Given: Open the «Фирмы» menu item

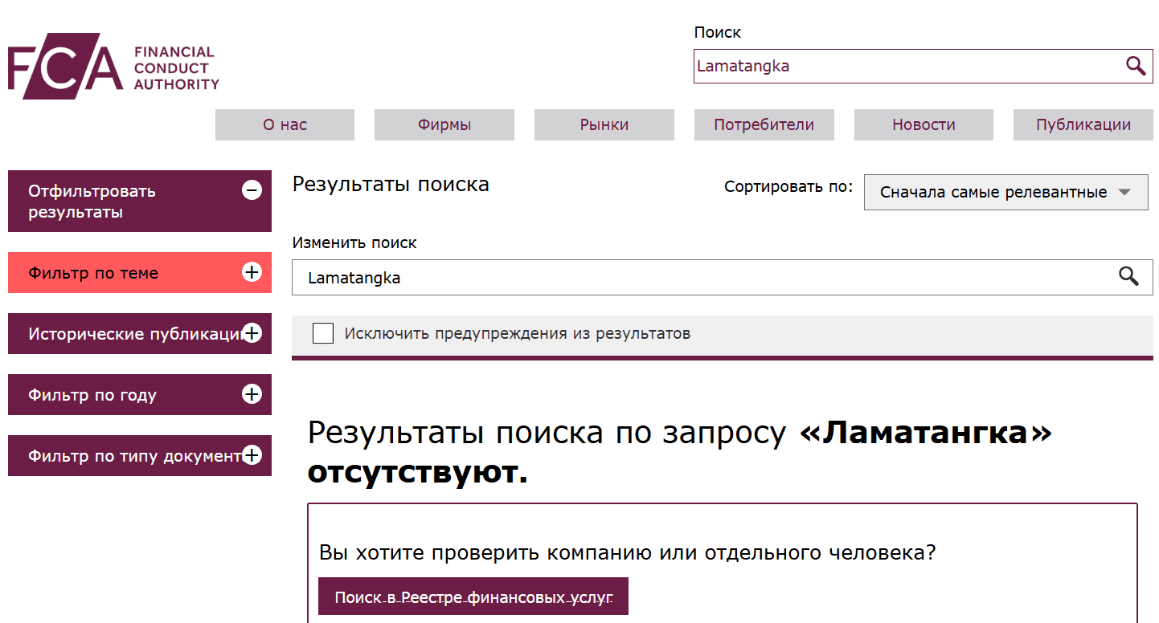Looking at the screenshot, I should point(444,124).
